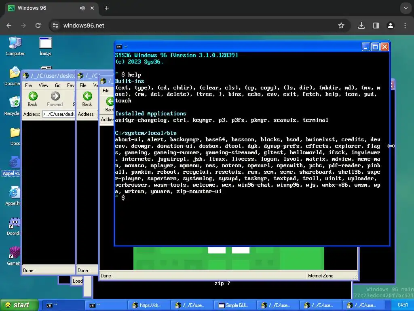The height and width of the screenshot is (311, 414).
Task: Select the Appel v1 desktop icon
Action: [12, 166]
